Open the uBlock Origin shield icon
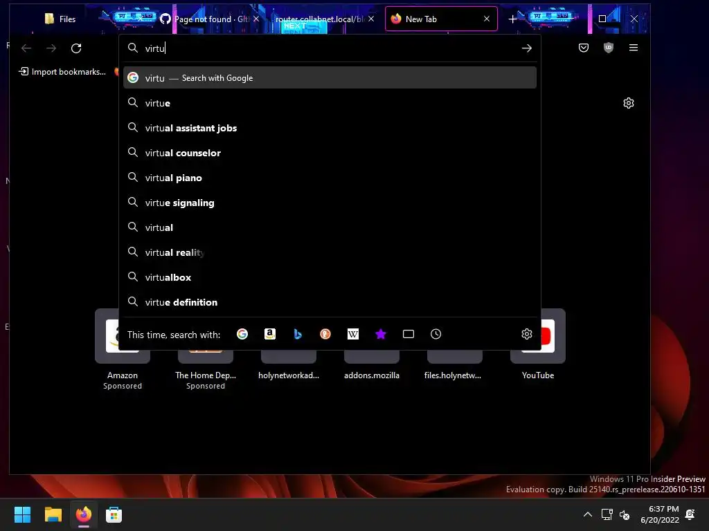 click(608, 48)
